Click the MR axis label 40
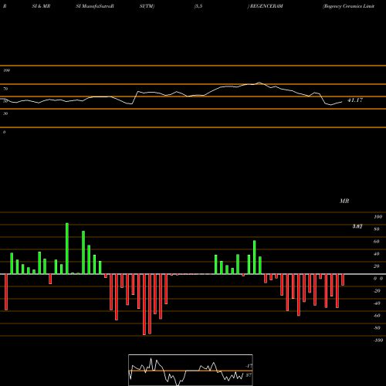This screenshot has height=386, width=386. click(377, 254)
